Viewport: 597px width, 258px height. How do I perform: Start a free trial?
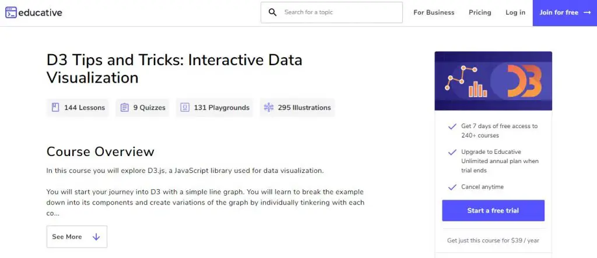[493, 210]
